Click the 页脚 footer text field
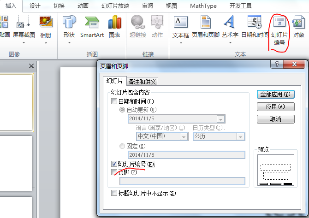 point(182,181)
